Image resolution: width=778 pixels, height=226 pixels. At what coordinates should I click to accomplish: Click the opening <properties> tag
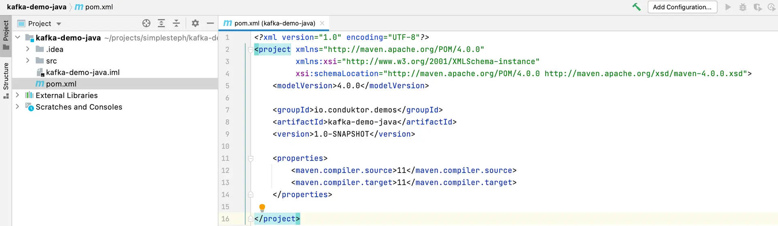pyautogui.click(x=300, y=158)
